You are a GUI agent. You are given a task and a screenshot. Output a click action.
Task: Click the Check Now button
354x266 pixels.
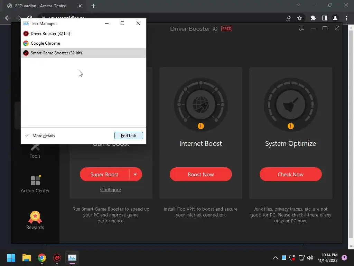[290, 175]
